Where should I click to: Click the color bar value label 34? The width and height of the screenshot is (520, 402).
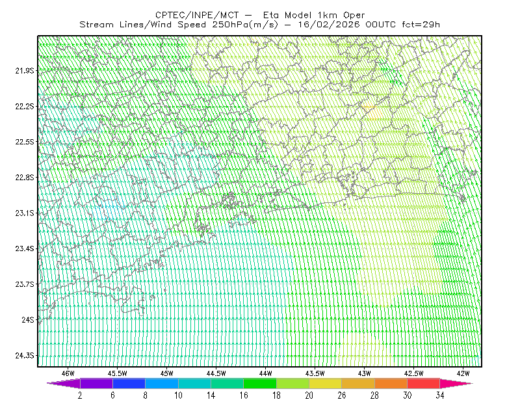pos(440,395)
